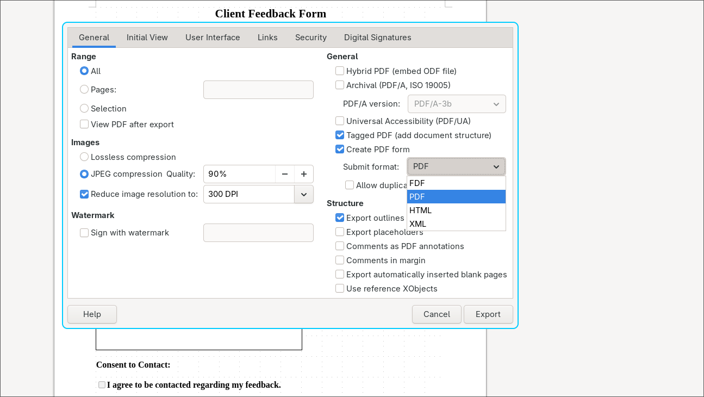
Task: Click the Help button
Action: [x=92, y=314]
